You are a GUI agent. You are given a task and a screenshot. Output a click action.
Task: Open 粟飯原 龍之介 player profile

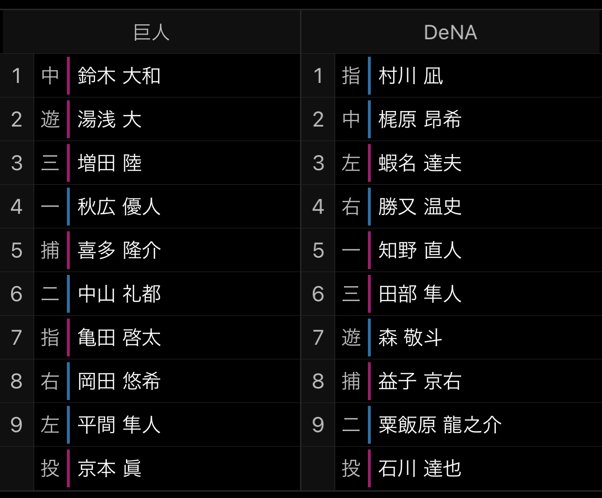coord(440,425)
